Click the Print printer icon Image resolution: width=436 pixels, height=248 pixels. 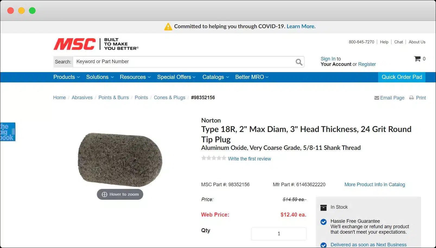pyautogui.click(x=412, y=98)
